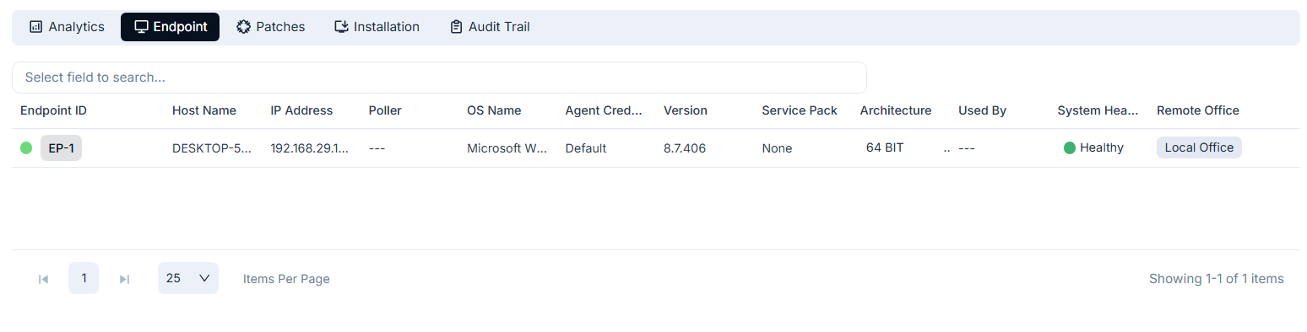Viewport: 1307px width, 332px height.
Task: Click Remote Office column header
Action: [x=1198, y=110]
